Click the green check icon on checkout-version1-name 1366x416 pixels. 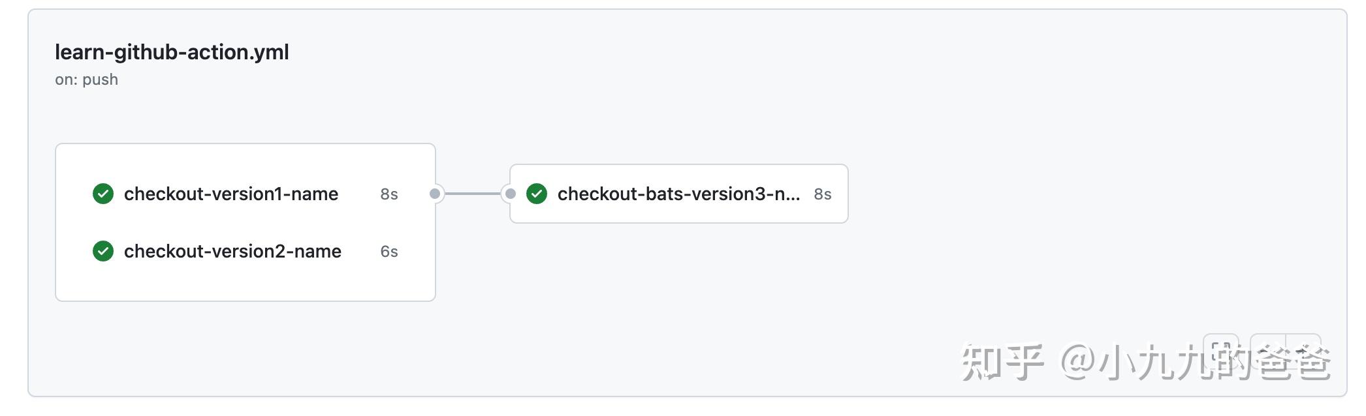coord(103,194)
